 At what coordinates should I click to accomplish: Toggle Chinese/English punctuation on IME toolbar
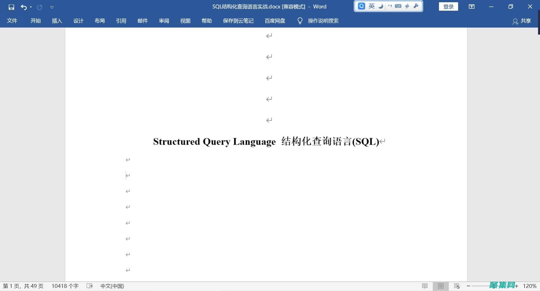[390, 6]
